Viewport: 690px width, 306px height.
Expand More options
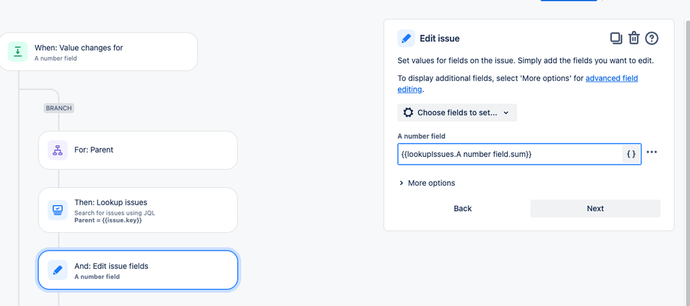tap(427, 183)
